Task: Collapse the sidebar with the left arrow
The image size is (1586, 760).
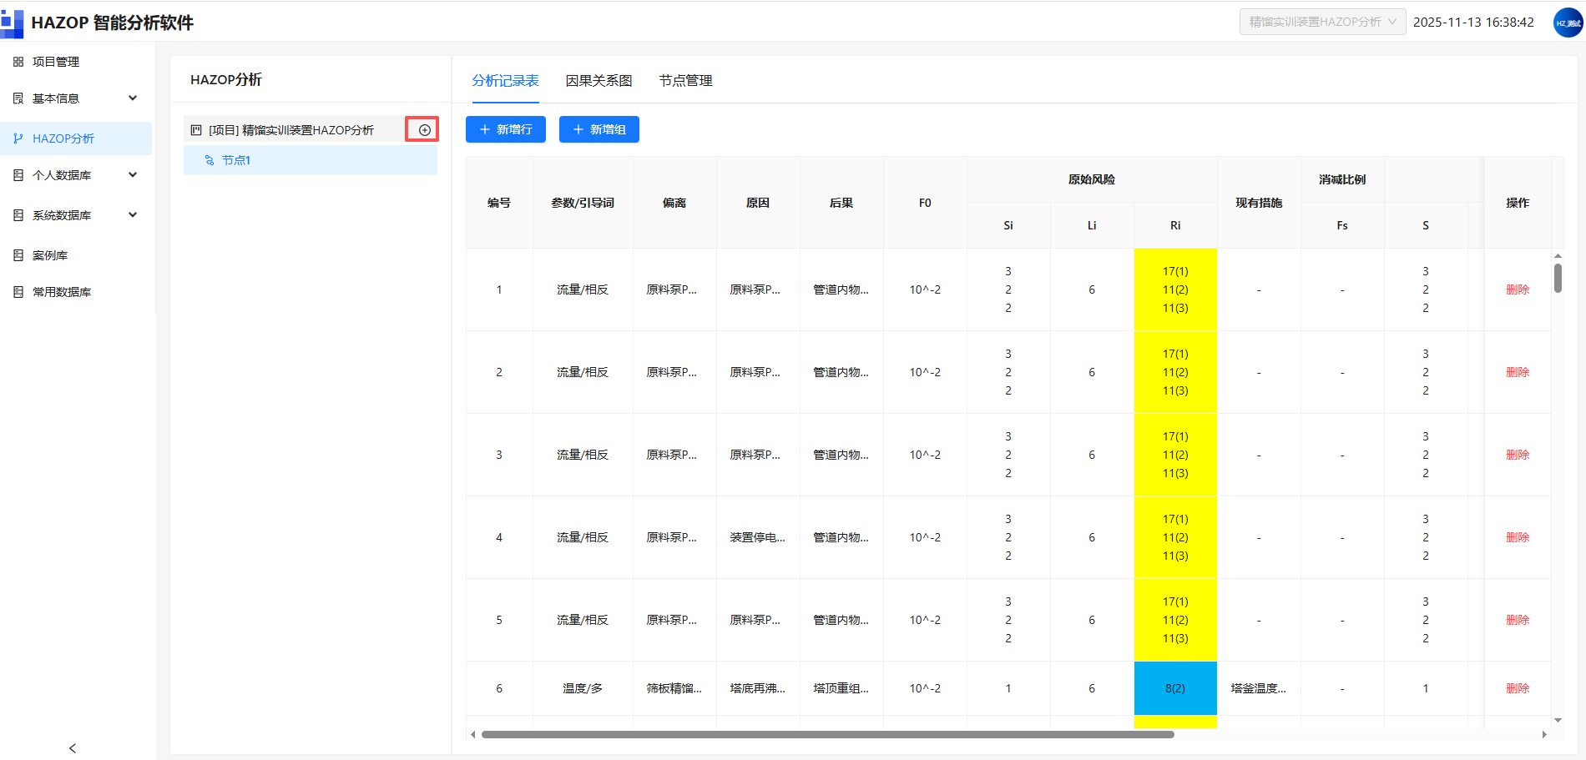Action: (x=73, y=748)
